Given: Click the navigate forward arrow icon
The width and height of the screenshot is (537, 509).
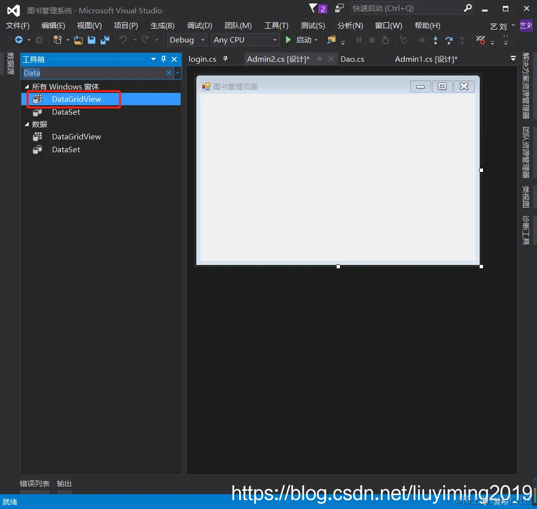Looking at the screenshot, I should point(39,40).
